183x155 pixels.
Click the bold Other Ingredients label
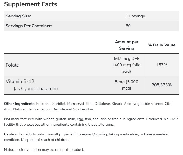pos(20,104)
